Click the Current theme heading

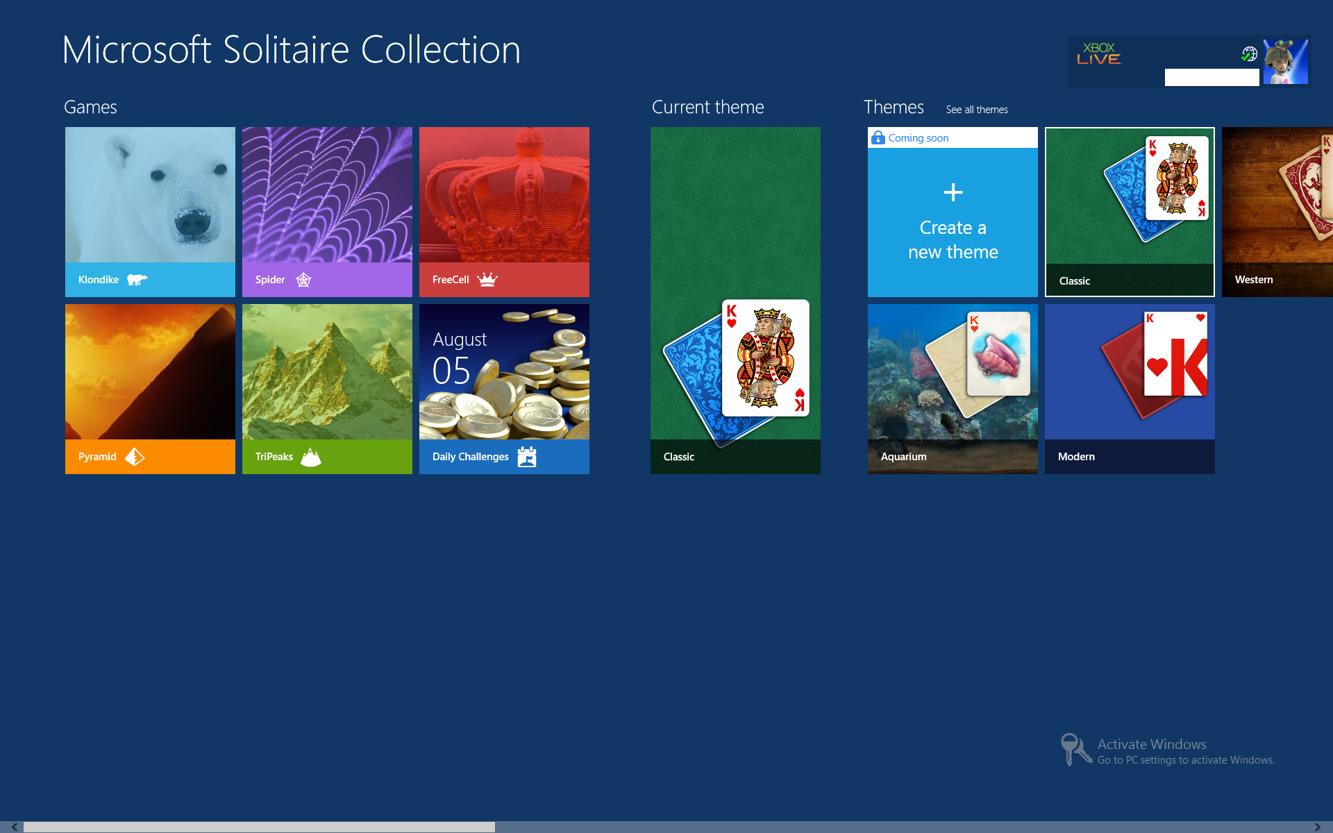point(707,107)
